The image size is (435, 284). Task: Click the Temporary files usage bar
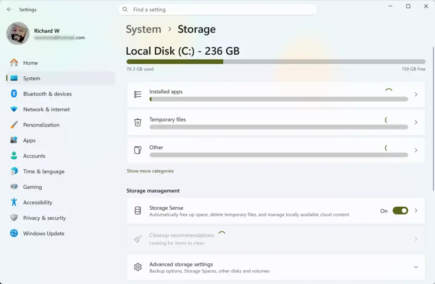pyautogui.click(x=279, y=127)
